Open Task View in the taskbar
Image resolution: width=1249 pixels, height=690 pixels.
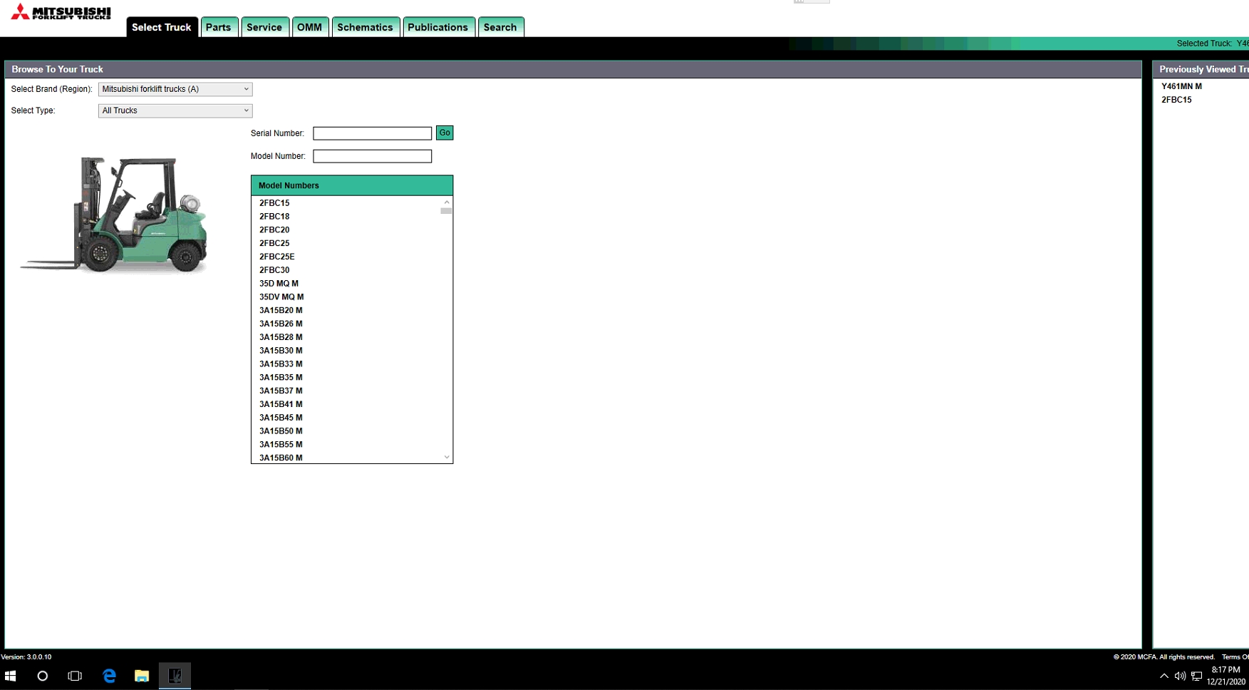(75, 676)
